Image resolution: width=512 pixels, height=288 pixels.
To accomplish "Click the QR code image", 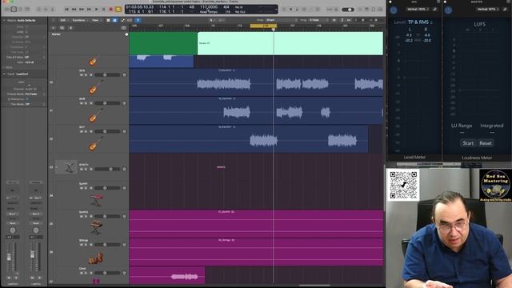I will click(x=403, y=185).
